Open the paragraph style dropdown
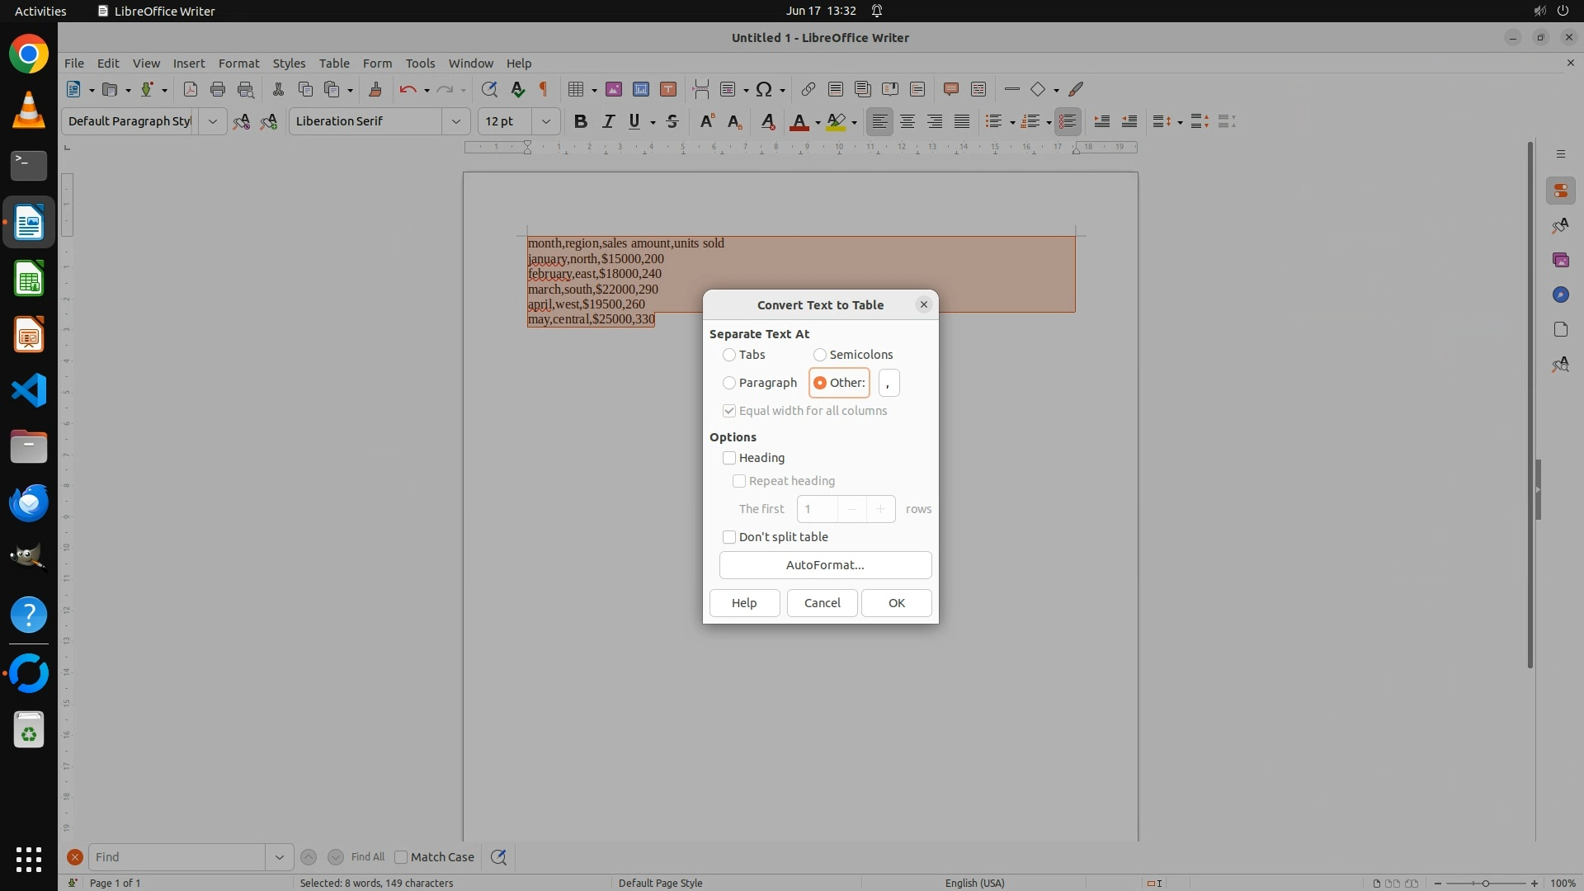 click(212, 121)
